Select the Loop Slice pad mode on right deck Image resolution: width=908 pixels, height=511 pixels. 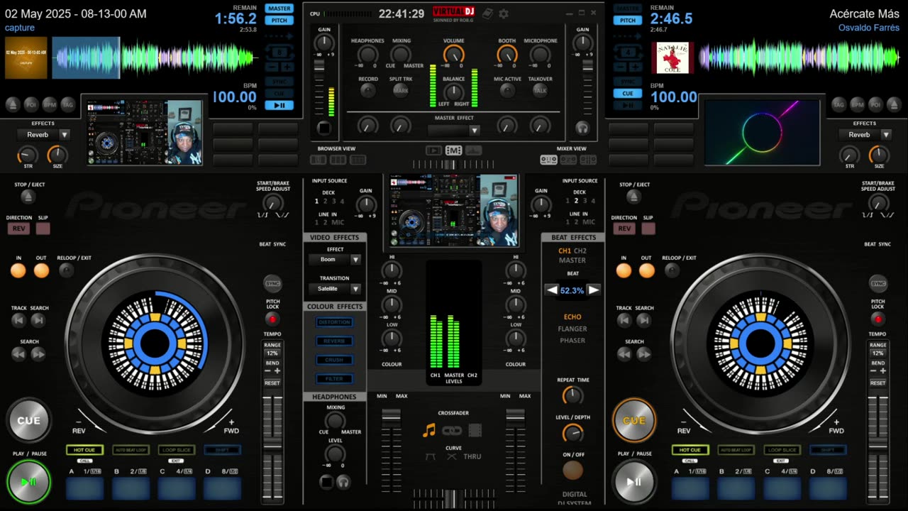782,450
